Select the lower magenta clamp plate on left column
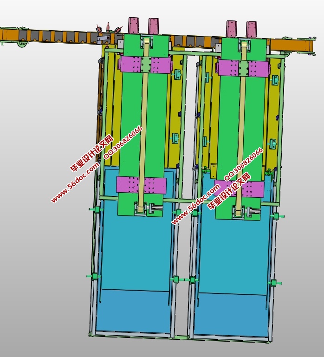This screenshot has height=357, width=324. [141, 185]
